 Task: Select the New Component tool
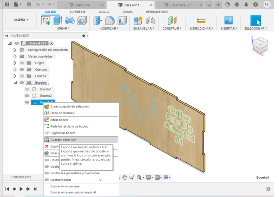pos(138,20)
